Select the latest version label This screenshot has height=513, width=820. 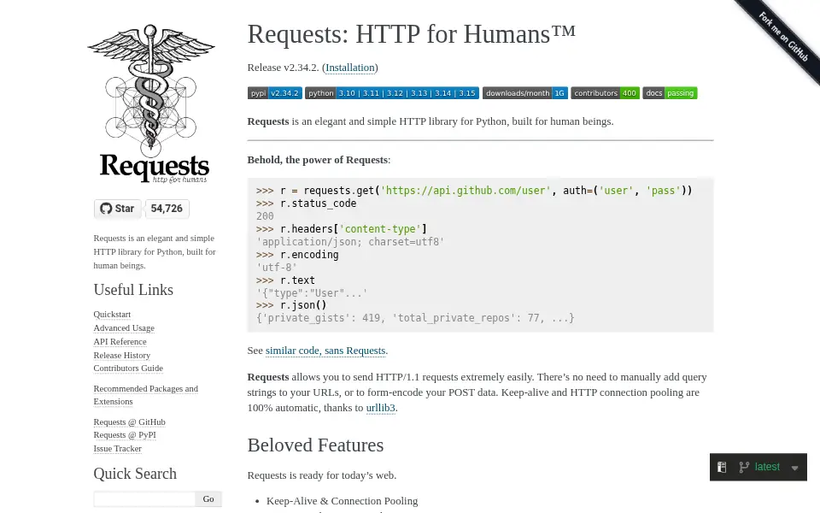click(x=767, y=467)
